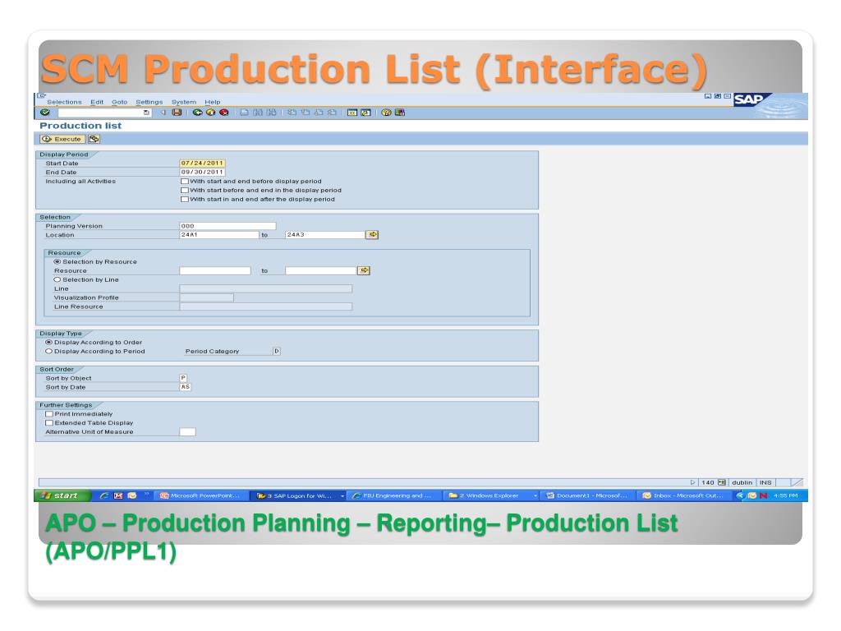Click the Find binoculars icon
The image size is (841, 631).
point(258,112)
